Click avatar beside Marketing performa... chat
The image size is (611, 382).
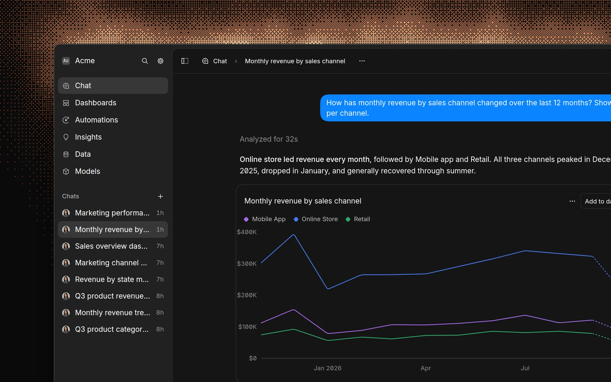[66, 213]
